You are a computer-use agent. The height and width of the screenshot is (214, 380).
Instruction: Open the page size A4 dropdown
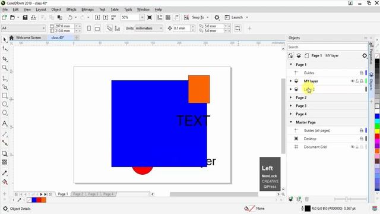tap(43, 29)
